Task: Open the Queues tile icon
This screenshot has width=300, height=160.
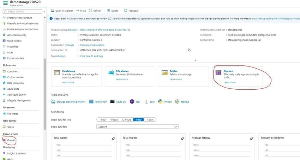Action: 218,72
